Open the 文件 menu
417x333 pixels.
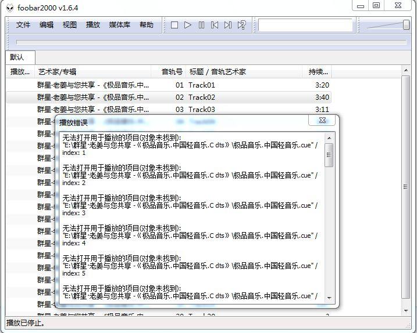(x=23, y=25)
